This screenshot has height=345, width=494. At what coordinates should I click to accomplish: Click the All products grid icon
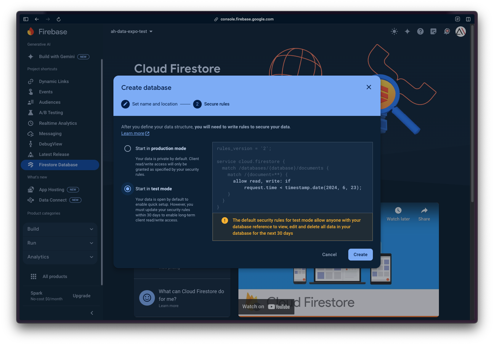pyautogui.click(x=33, y=277)
